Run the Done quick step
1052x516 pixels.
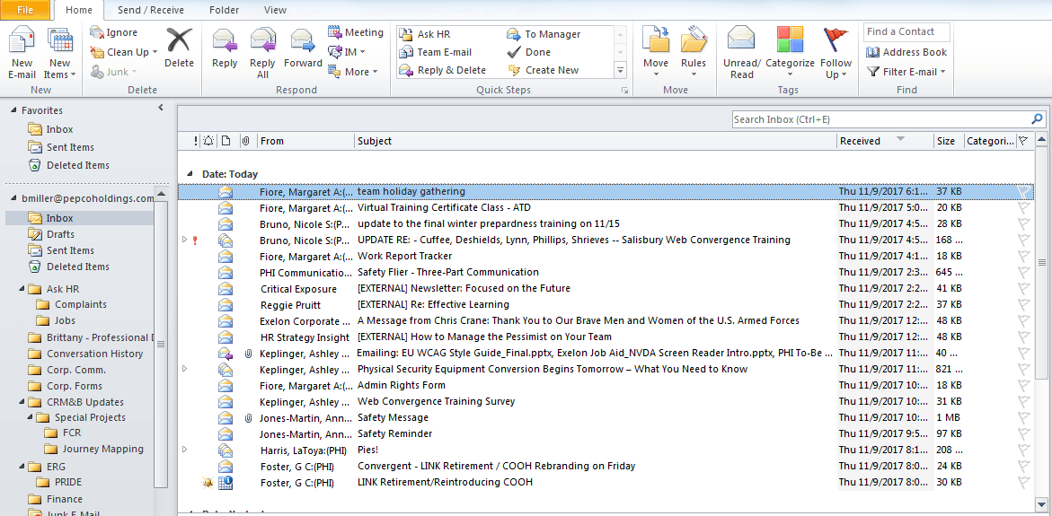point(528,52)
